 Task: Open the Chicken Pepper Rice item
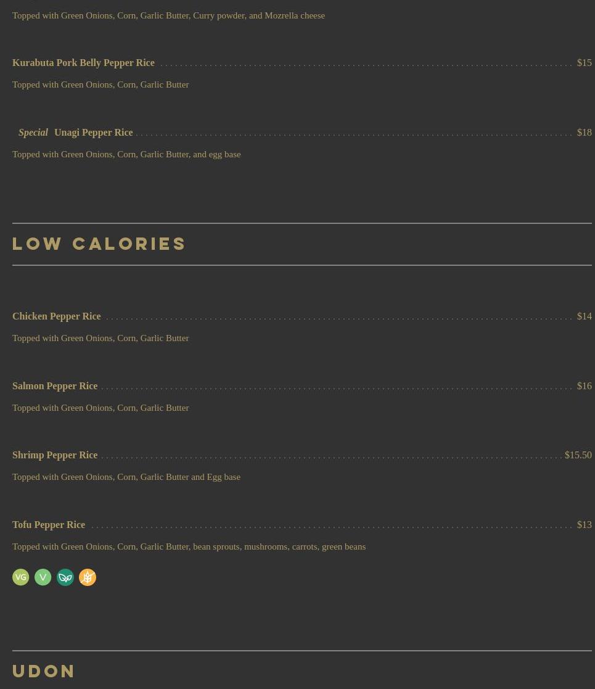coord(56,316)
